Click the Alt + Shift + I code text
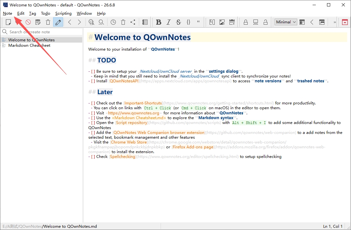The height and width of the screenshot is (230, 351). 249,123
